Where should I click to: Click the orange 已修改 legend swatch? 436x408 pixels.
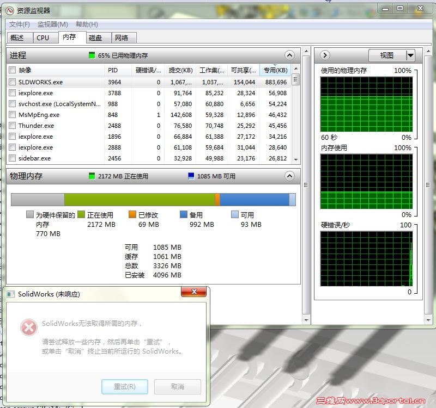(x=132, y=214)
